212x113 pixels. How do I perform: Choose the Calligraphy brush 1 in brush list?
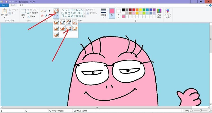(63, 22)
